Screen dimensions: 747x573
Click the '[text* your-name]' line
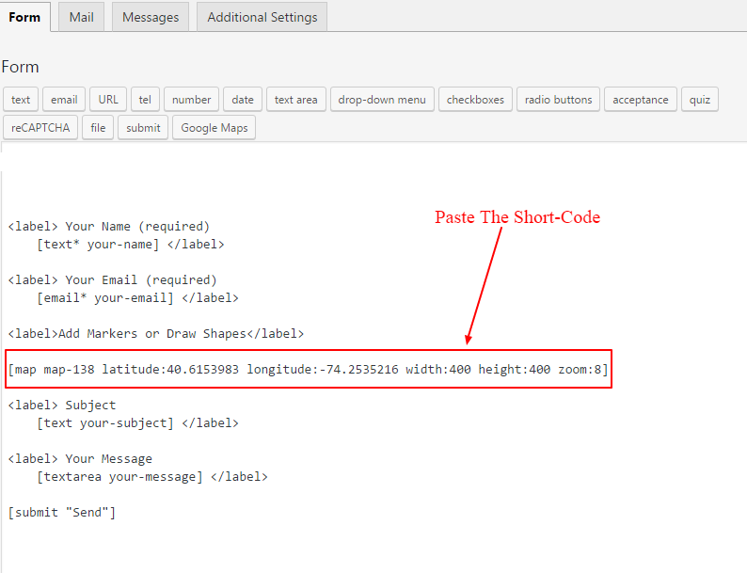click(x=131, y=245)
